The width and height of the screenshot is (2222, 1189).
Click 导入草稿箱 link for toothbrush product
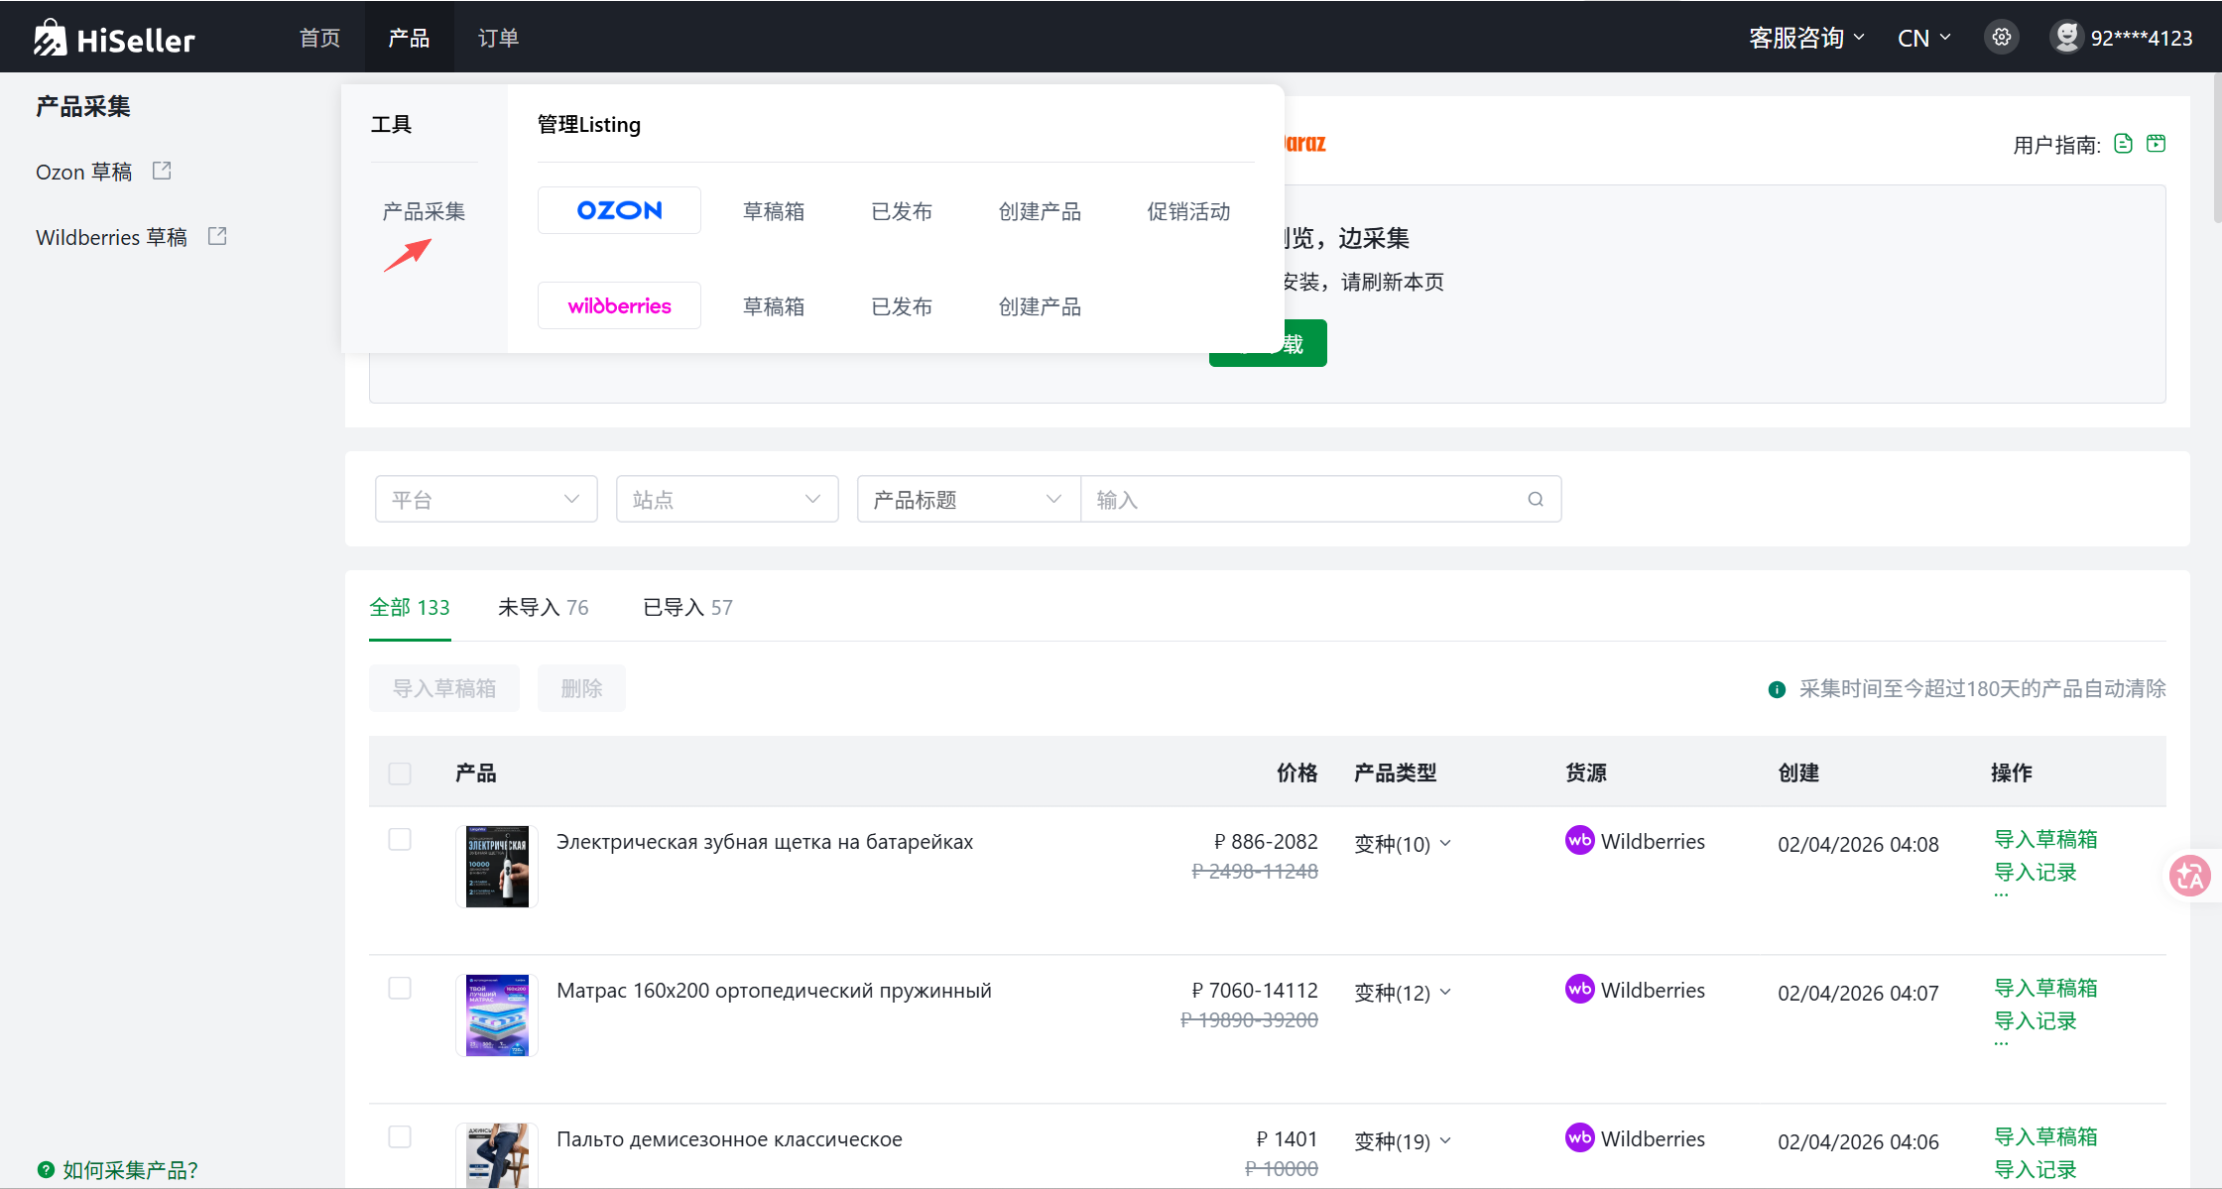click(2045, 839)
